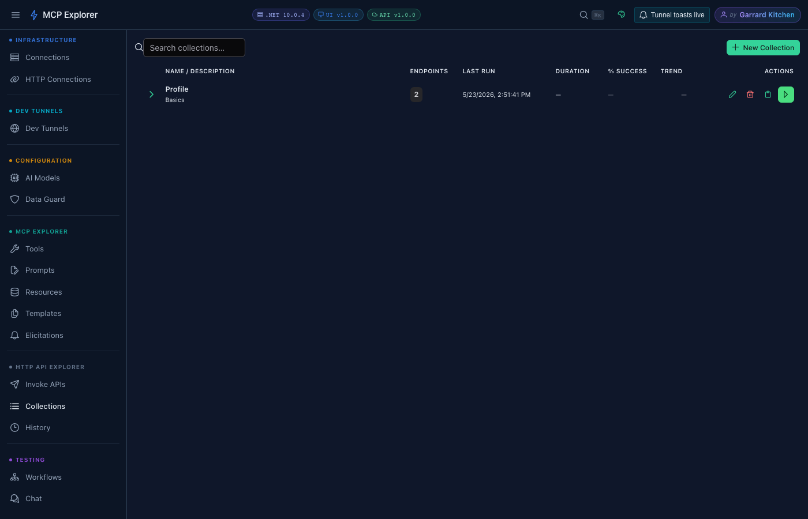Screen dimensions: 808x519
Task: Click the Duration column header
Action: point(573,72)
